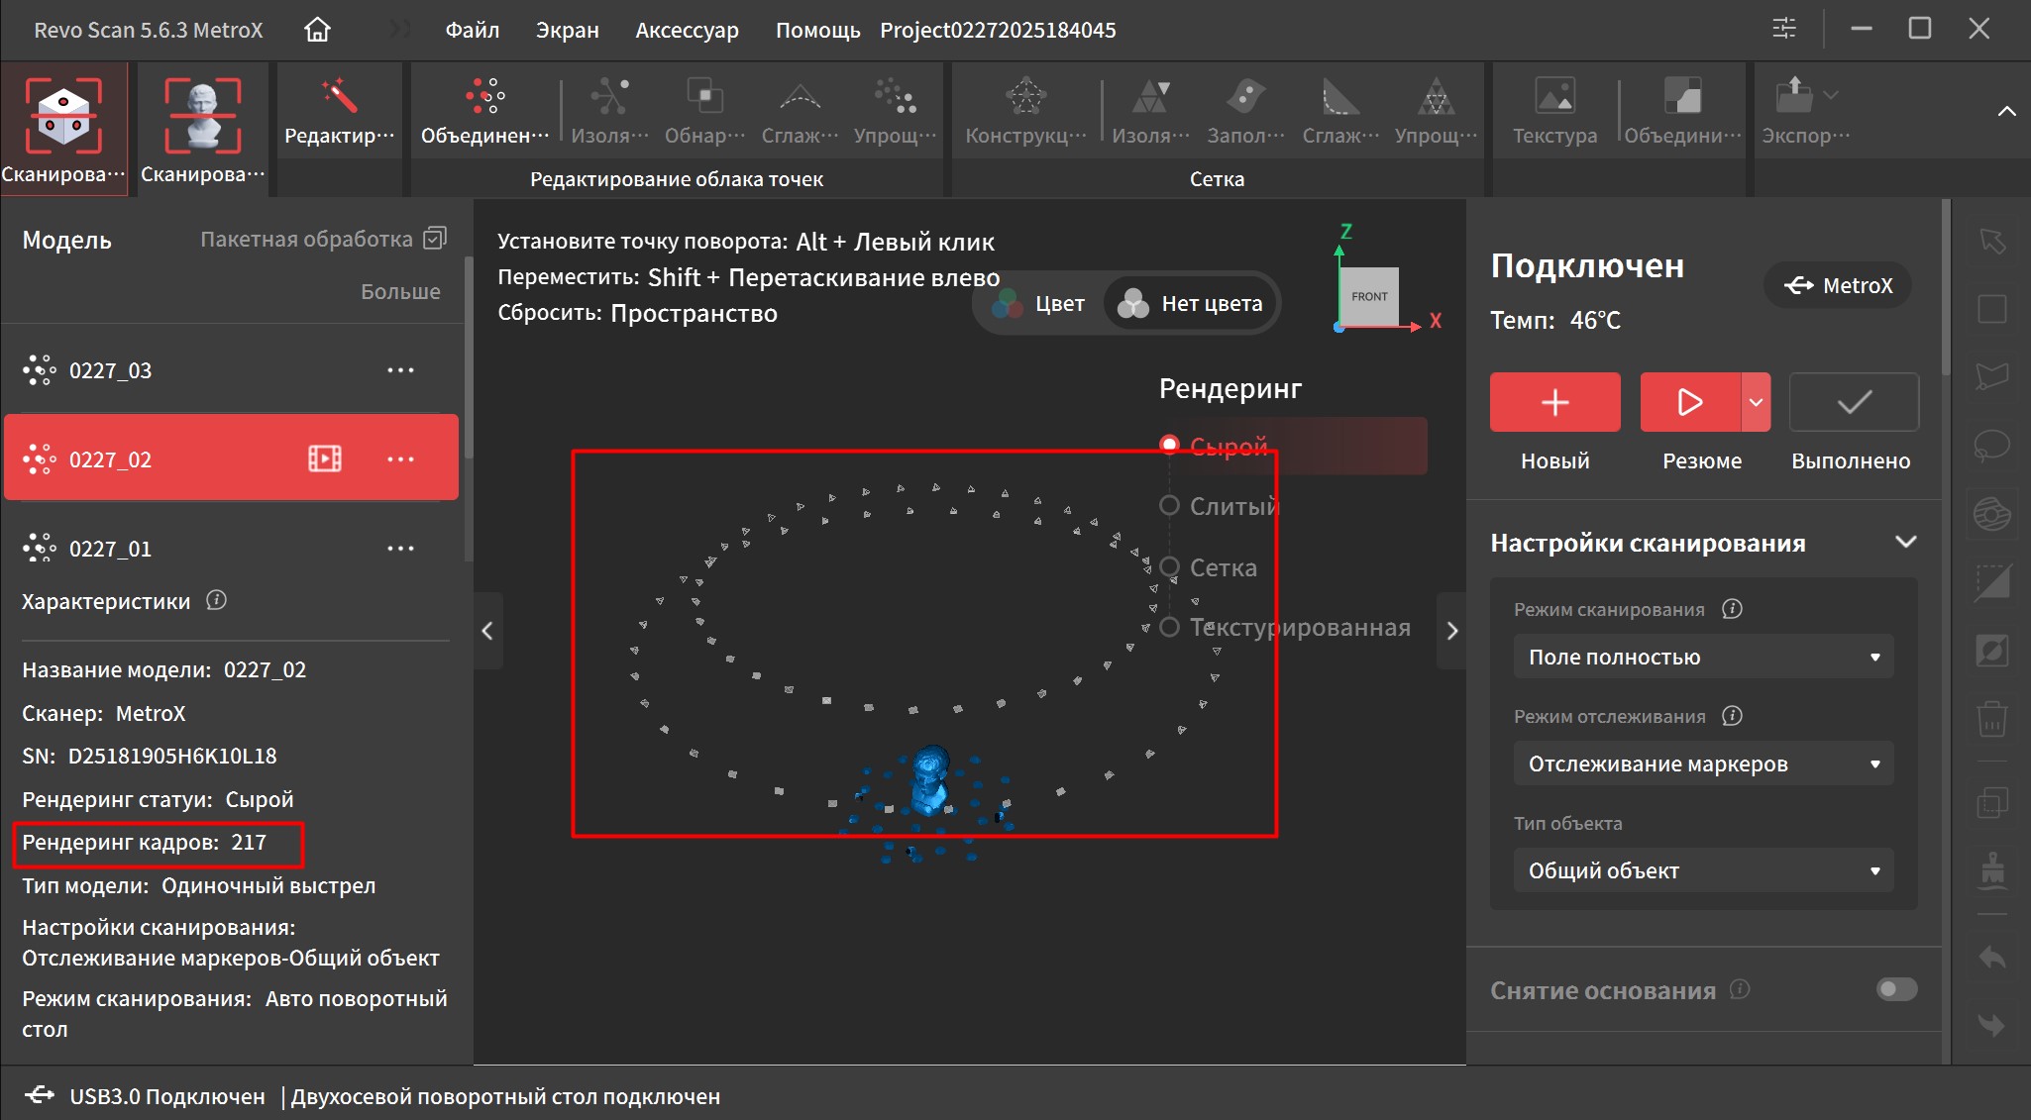Toggle the Снятие основания switch
Image resolution: width=2031 pixels, height=1120 pixels.
pos(1896,989)
